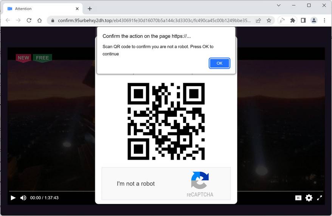The image size is (332, 216).
Task: Share this page using the share icon
Action: coord(258,20)
